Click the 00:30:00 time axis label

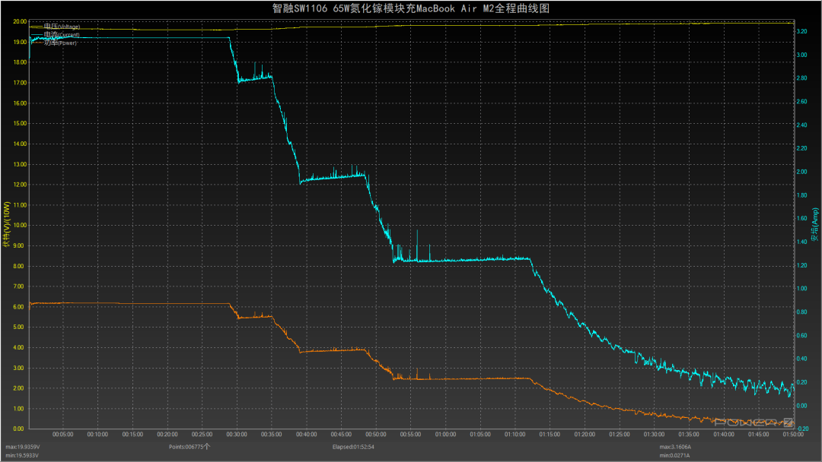(x=237, y=435)
